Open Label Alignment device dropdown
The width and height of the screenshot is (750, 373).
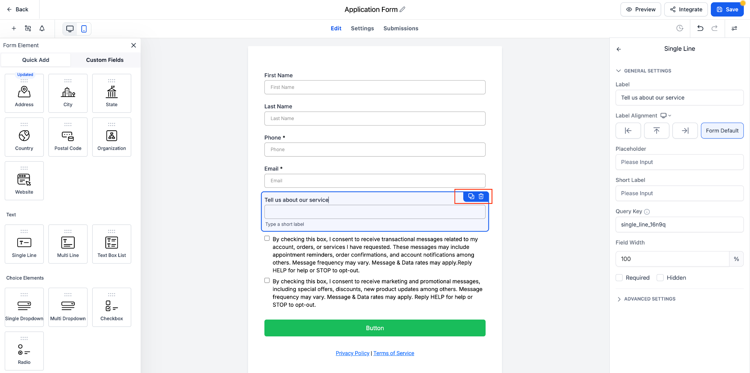tap(666, 116)
